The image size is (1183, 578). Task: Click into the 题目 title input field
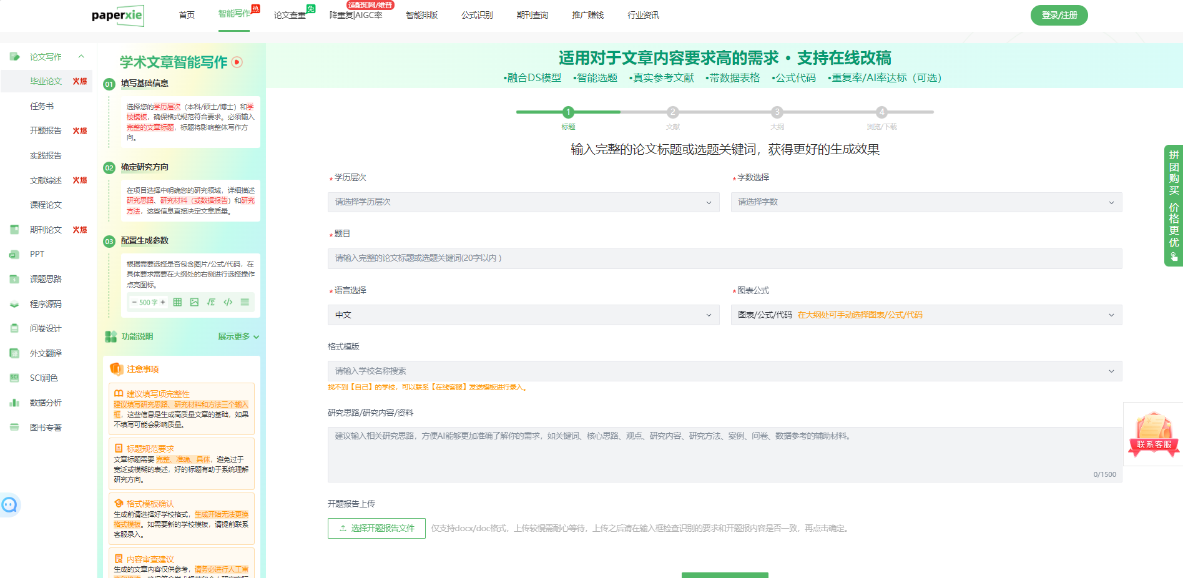point(724,258)
